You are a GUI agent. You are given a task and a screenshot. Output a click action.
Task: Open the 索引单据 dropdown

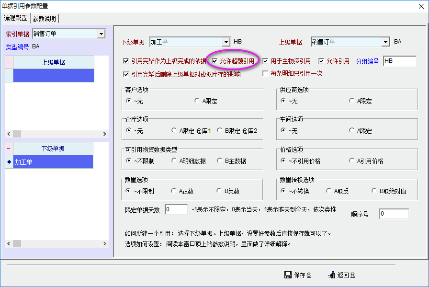[101, 34]
